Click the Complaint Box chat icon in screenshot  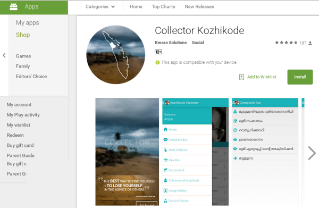tap(165, 139)
